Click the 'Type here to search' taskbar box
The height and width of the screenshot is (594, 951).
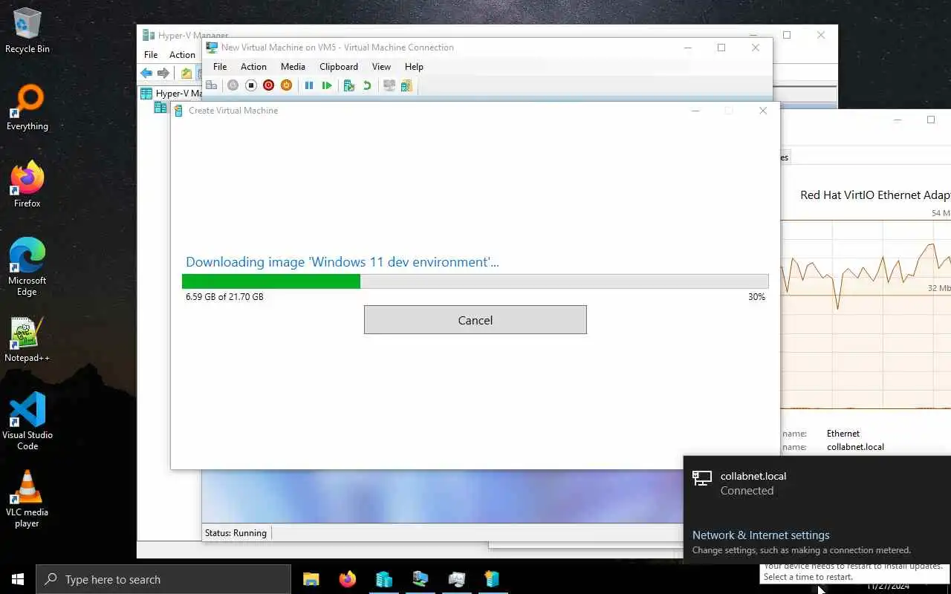coord(163,579)
